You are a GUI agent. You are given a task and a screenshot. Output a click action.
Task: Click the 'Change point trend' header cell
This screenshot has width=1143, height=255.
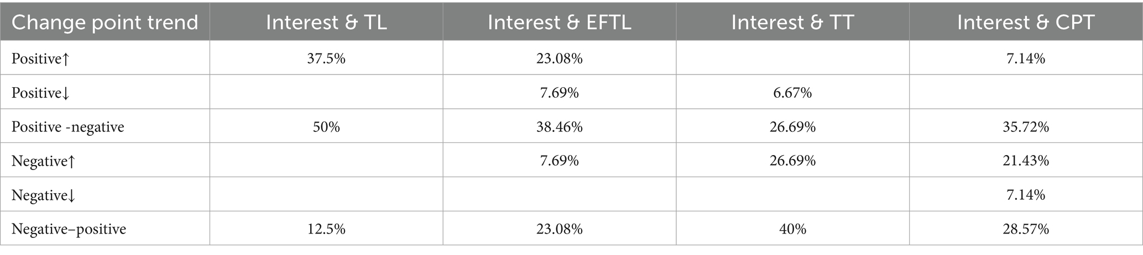[x=105, y=23]
